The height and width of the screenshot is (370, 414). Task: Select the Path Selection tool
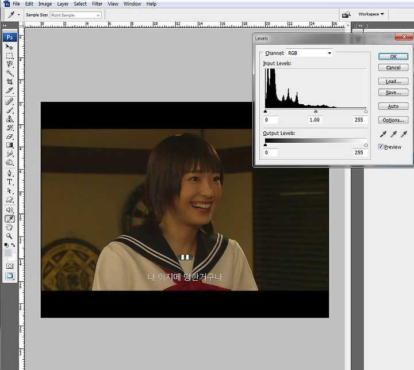click(9, 191)
